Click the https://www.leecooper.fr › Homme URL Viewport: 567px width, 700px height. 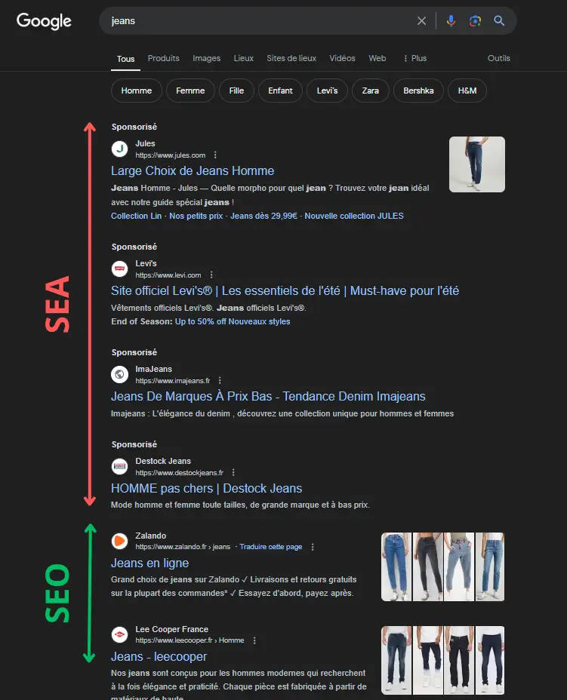[x=190, y=640]
